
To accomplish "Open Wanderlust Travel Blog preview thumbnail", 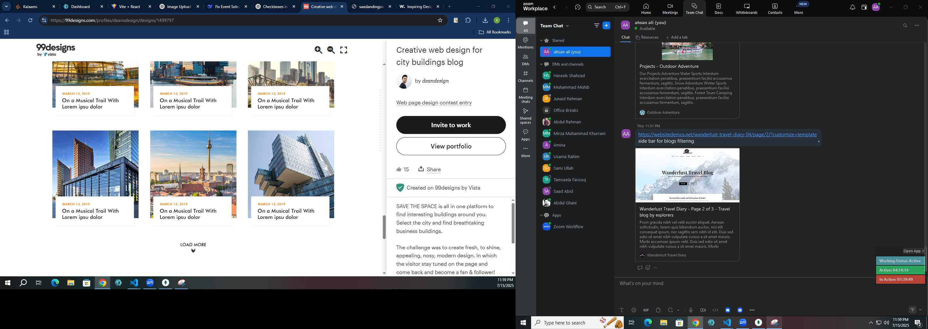I will coord(687,175).
